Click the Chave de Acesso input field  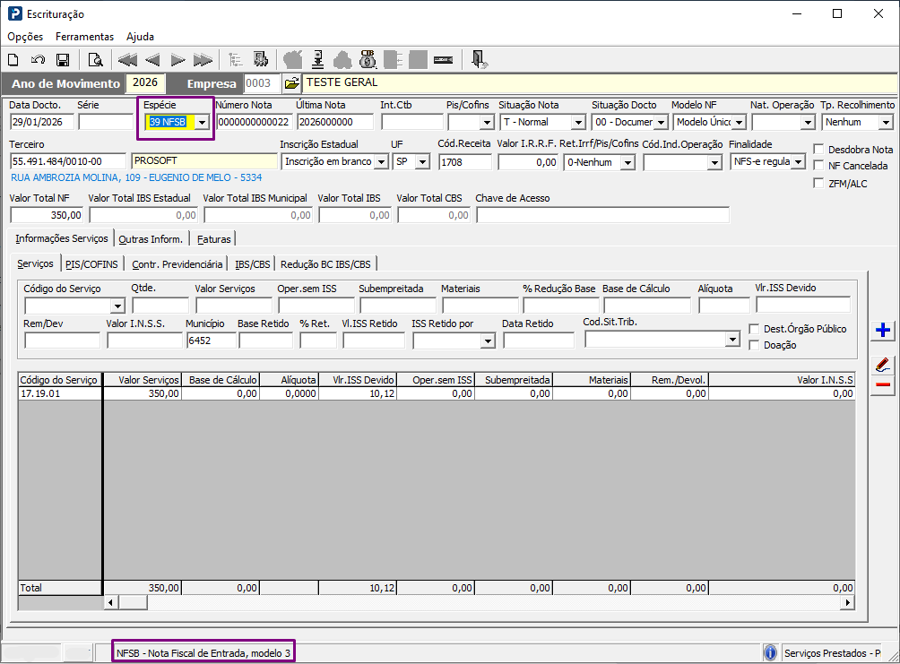(602, 215)
